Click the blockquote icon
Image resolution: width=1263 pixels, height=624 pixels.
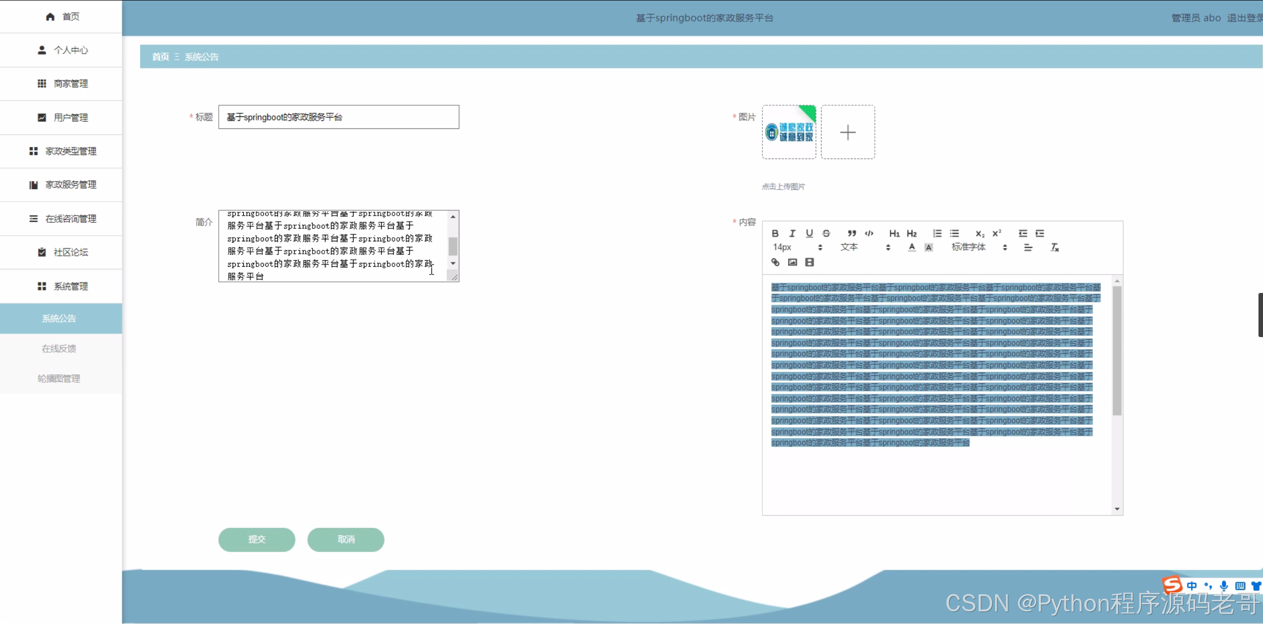[x=852, y=233]
